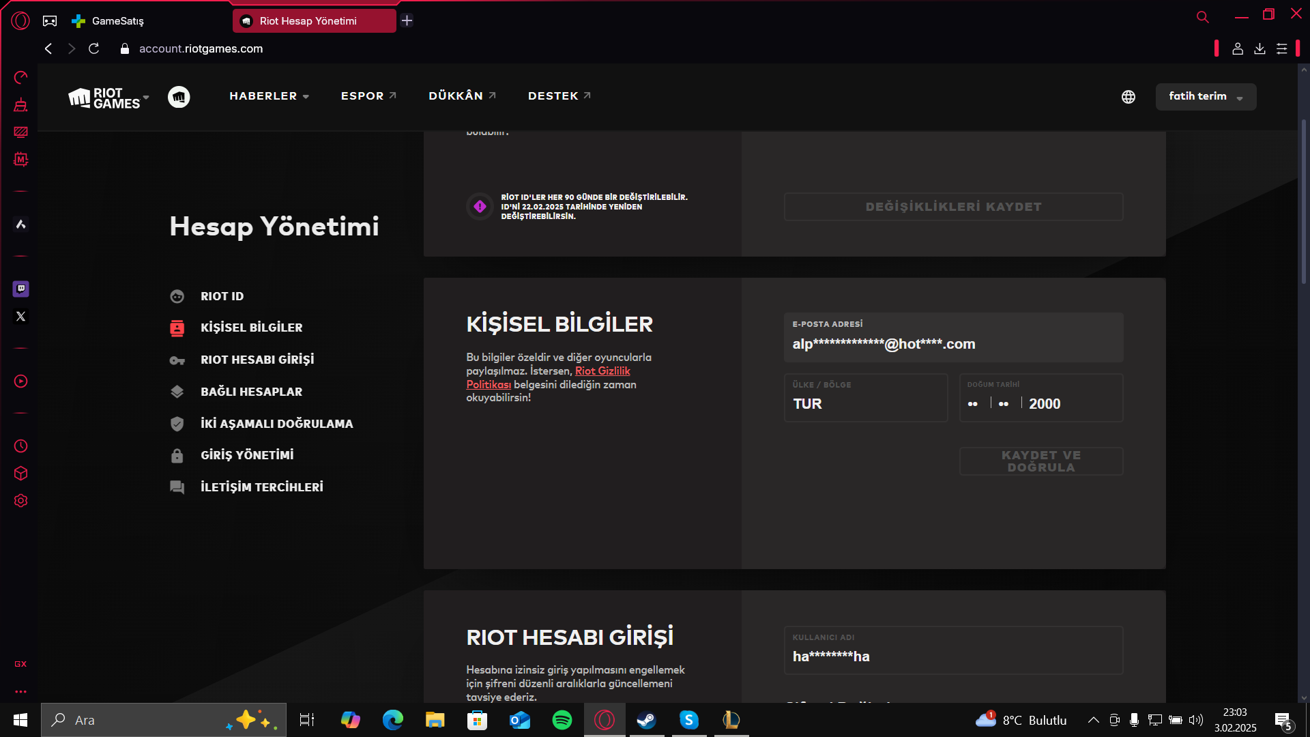Go to BAĞLI HESAPLAR section

236,392
